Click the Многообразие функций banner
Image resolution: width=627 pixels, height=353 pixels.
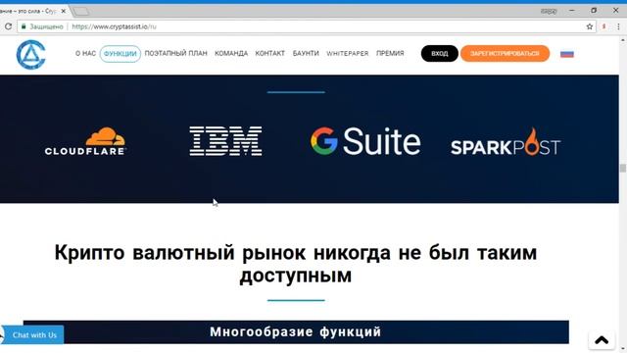[296, 331]
